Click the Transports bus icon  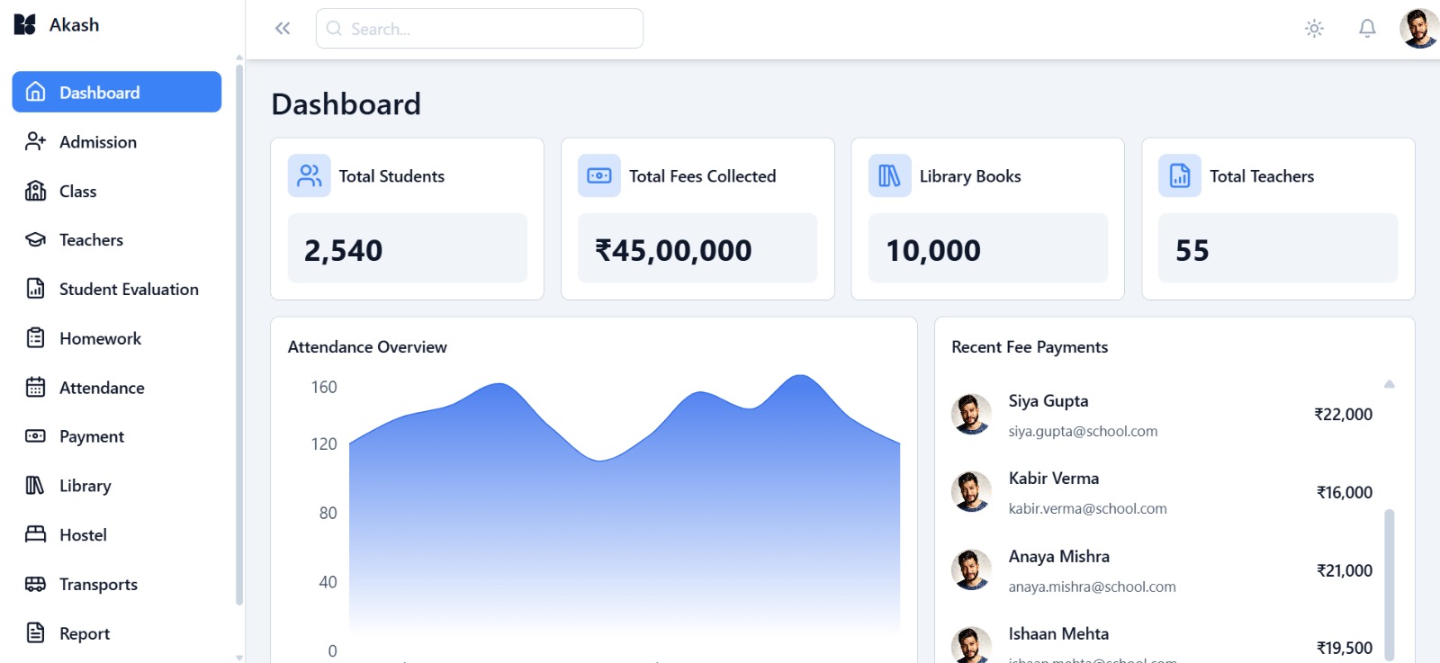(36, 584)
